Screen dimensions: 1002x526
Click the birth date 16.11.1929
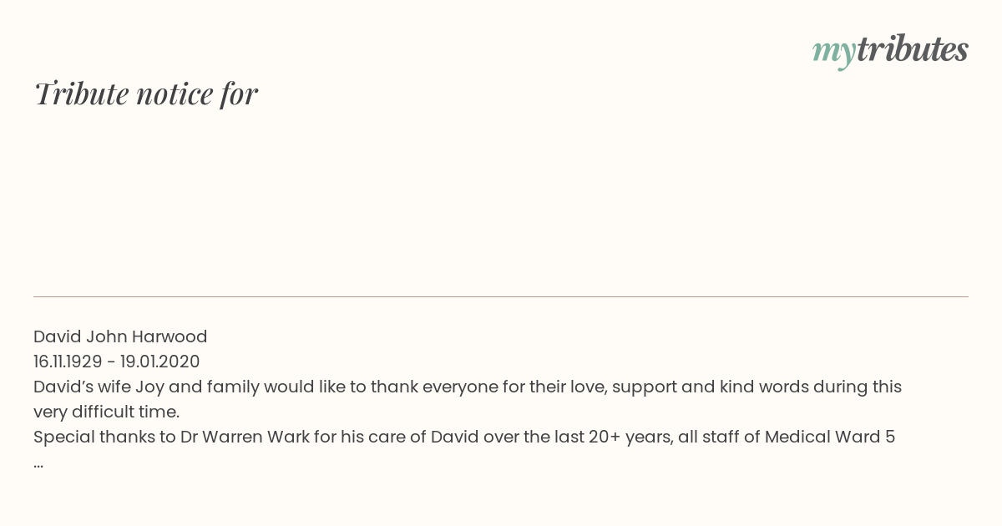[x=68, y=362]
